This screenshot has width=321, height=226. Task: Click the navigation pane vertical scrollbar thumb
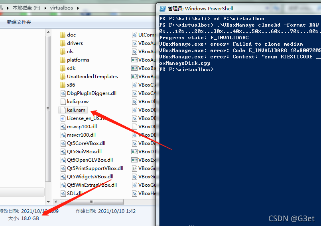coord(48,109)
